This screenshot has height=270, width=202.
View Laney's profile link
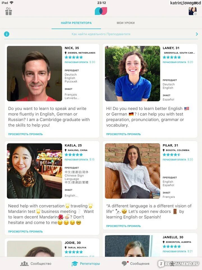tap(123, 134)
